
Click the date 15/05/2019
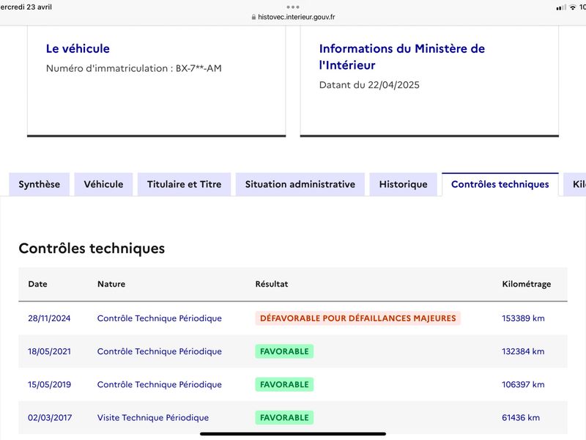coord(49,384)
